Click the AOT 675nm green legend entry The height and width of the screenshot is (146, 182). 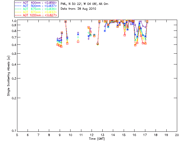pos(36,9)
